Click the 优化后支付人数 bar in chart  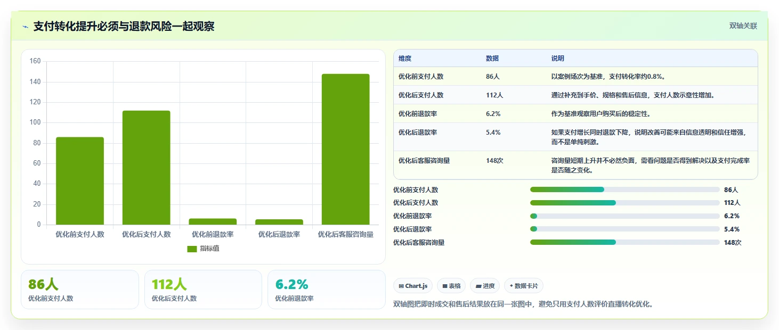tap(146, 168)
